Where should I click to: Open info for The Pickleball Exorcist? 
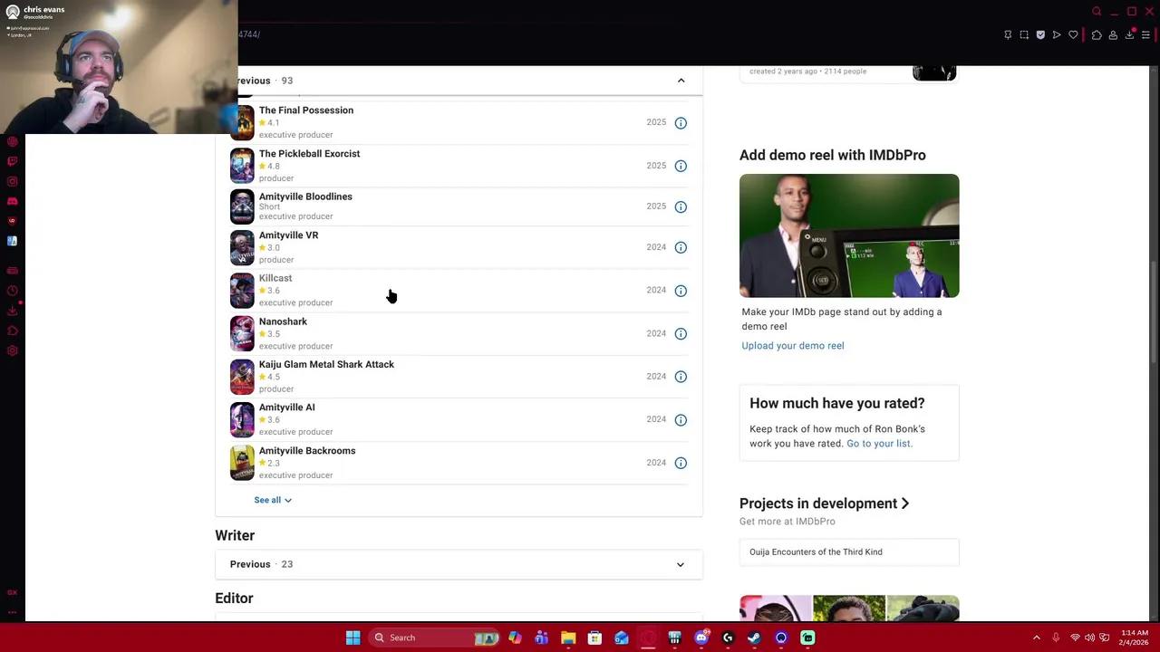point(681,167)
